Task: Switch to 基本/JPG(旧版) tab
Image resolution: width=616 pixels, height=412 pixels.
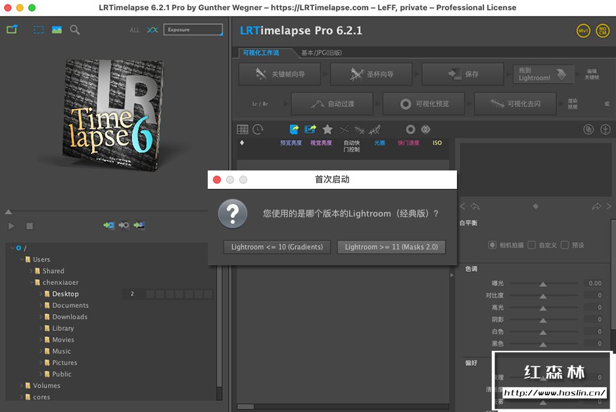Action: 321,53
